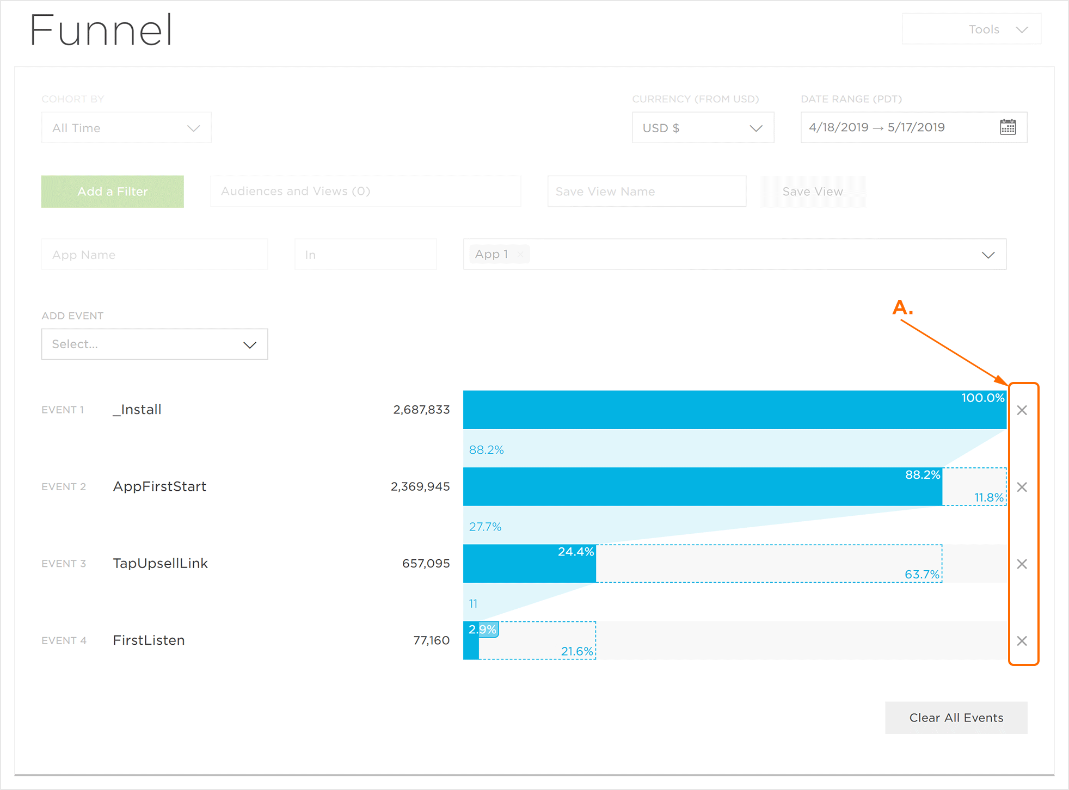This screenshot has width=1069, height=790.
Task: Remove the _Install event with X icon
Action: (x=1022, y=410)
